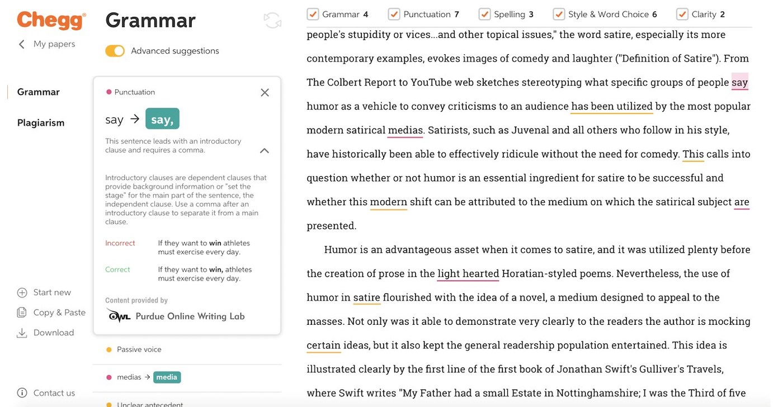Click the Clarity count label 2
778x407 pixels.
pyautogui.click(x=722, y=14)
